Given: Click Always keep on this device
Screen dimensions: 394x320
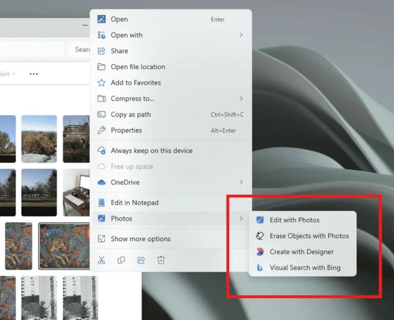Looking at the screenshot, I should pos(151,151).
